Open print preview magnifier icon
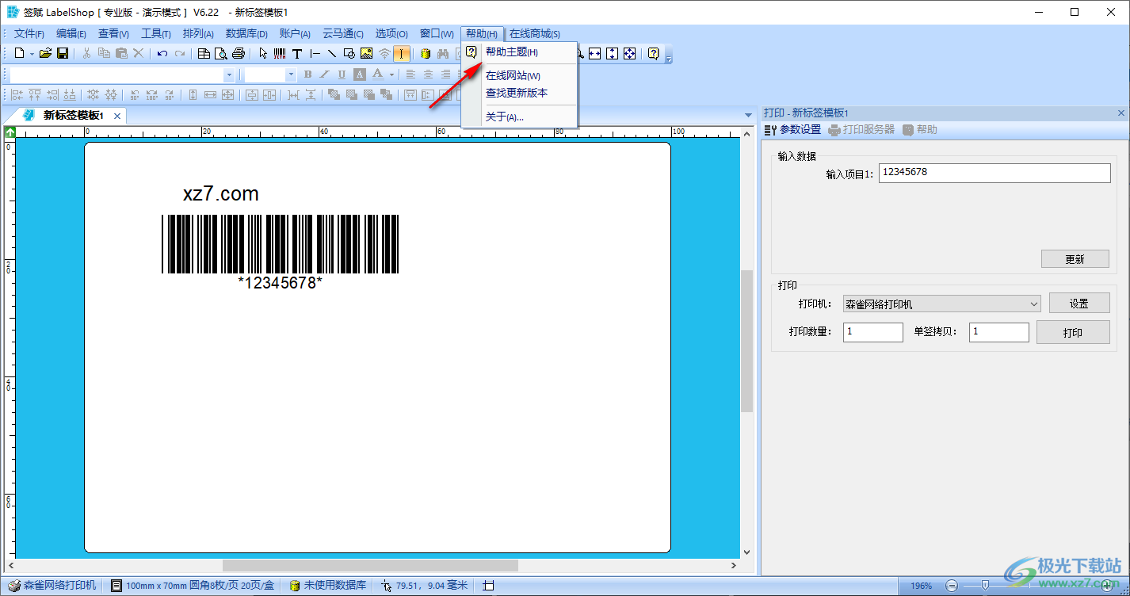This screenshot has height=596, width=1130. click(220, 53)
